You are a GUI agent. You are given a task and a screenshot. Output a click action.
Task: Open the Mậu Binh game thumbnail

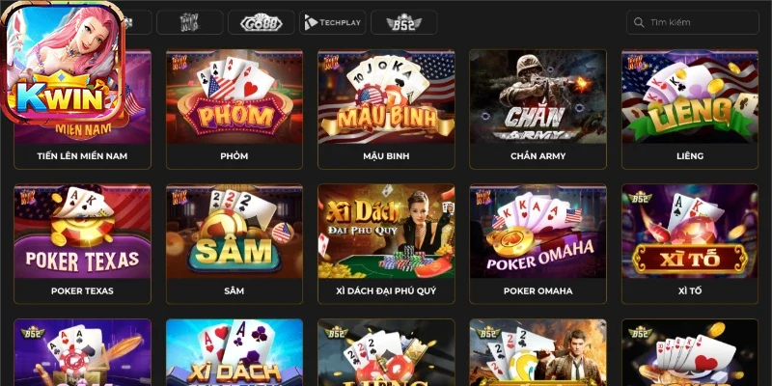[x=386, y=96]
